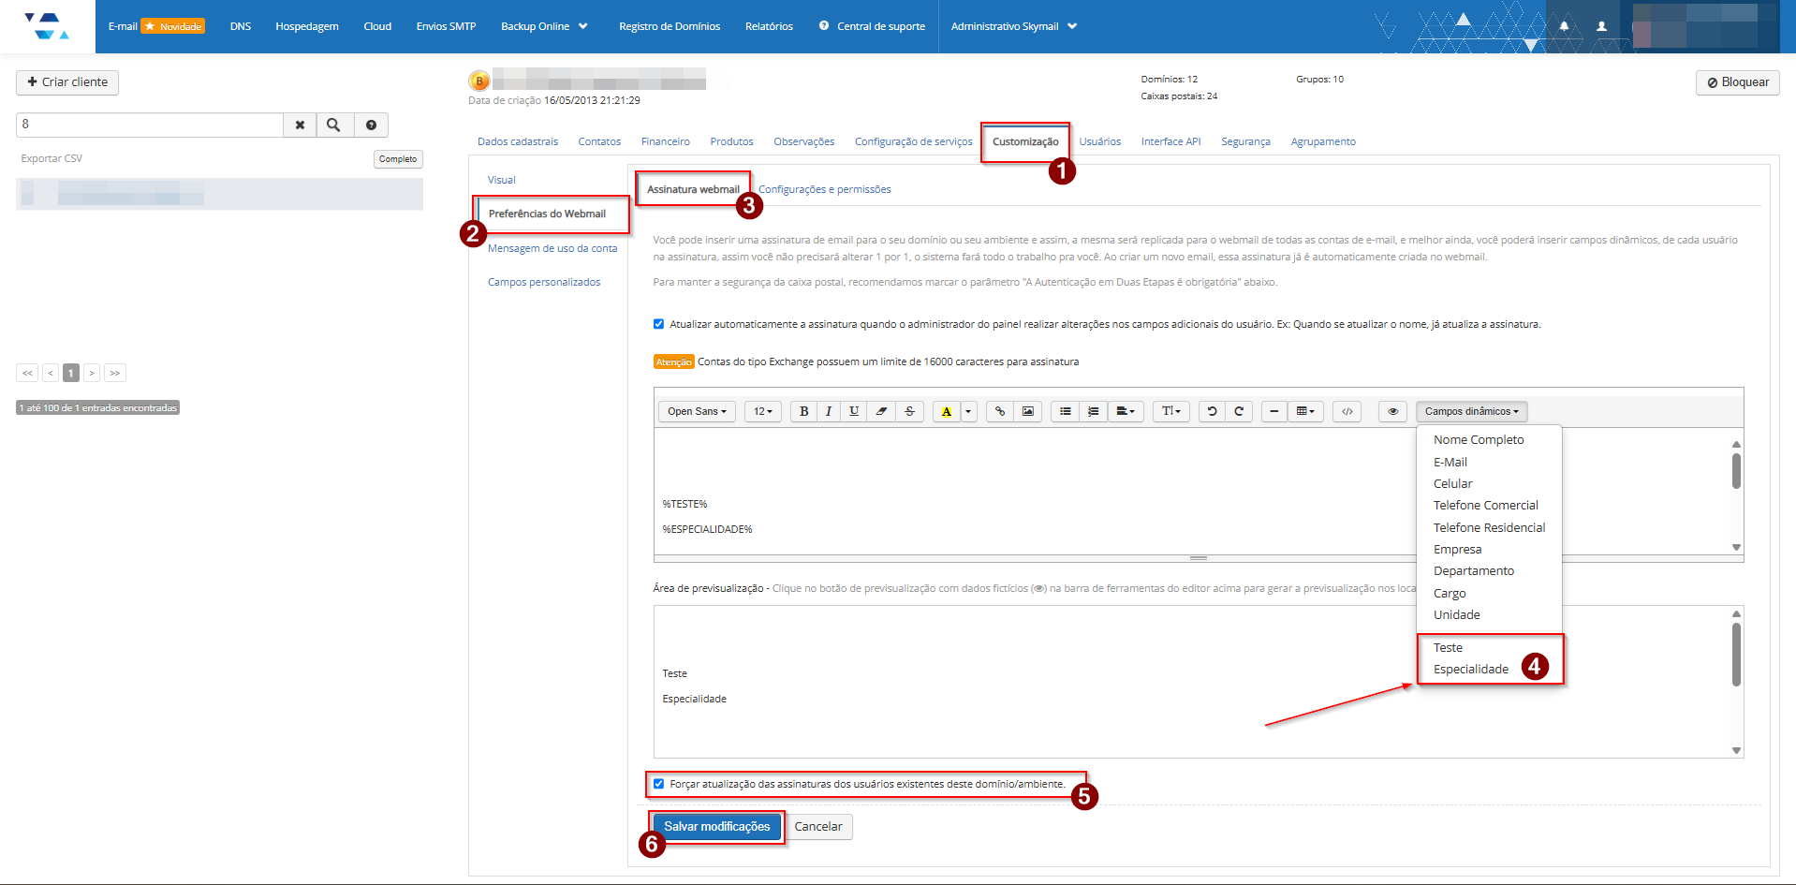Screen dimensions: 1796x885
Task: Apply strikethrough formatting in editor toolbar
Action: pyautogui.click(x=909, y=411)
